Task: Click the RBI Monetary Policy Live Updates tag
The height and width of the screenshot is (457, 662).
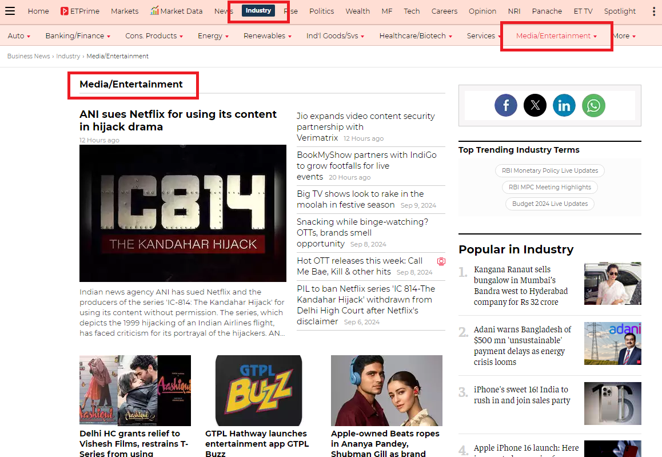Action: [x=549, y=170]
